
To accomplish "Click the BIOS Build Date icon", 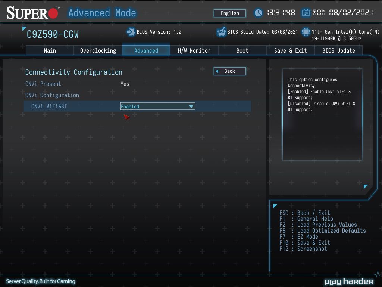I will (x=221, y=32).
